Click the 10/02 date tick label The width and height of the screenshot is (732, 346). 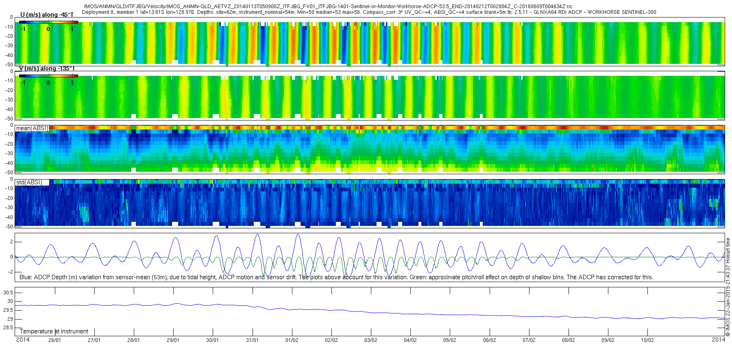647,340
